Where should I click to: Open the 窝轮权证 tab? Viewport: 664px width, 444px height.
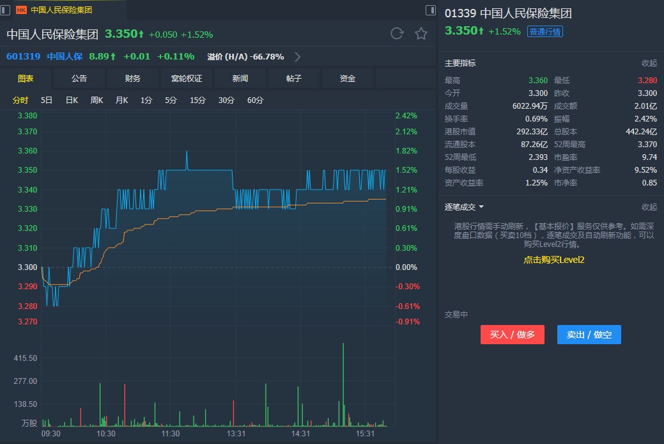pyautogui.click(x=187, y=79)
